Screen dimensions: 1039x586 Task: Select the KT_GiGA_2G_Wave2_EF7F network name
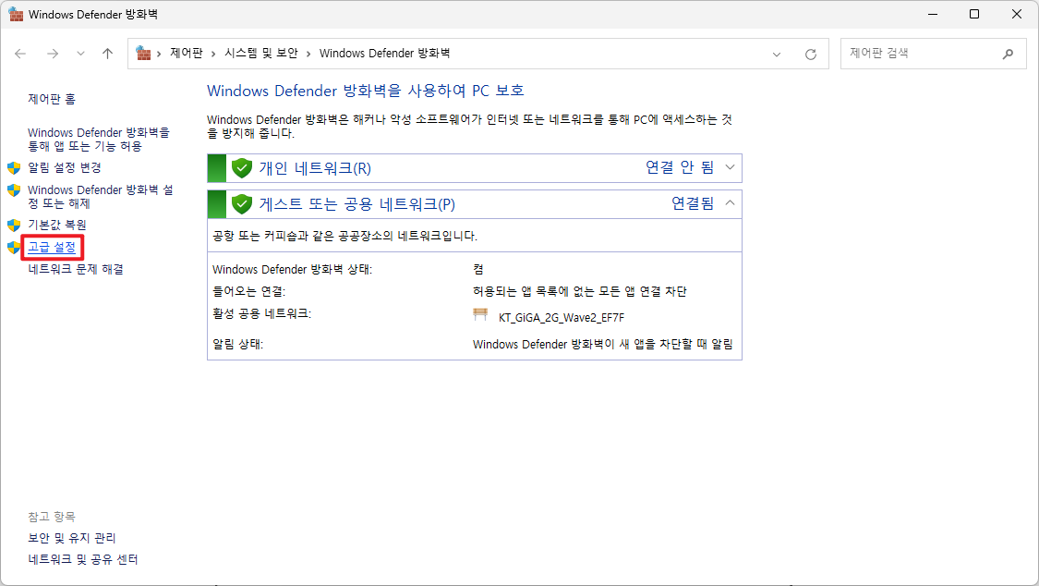click(562, 318)
